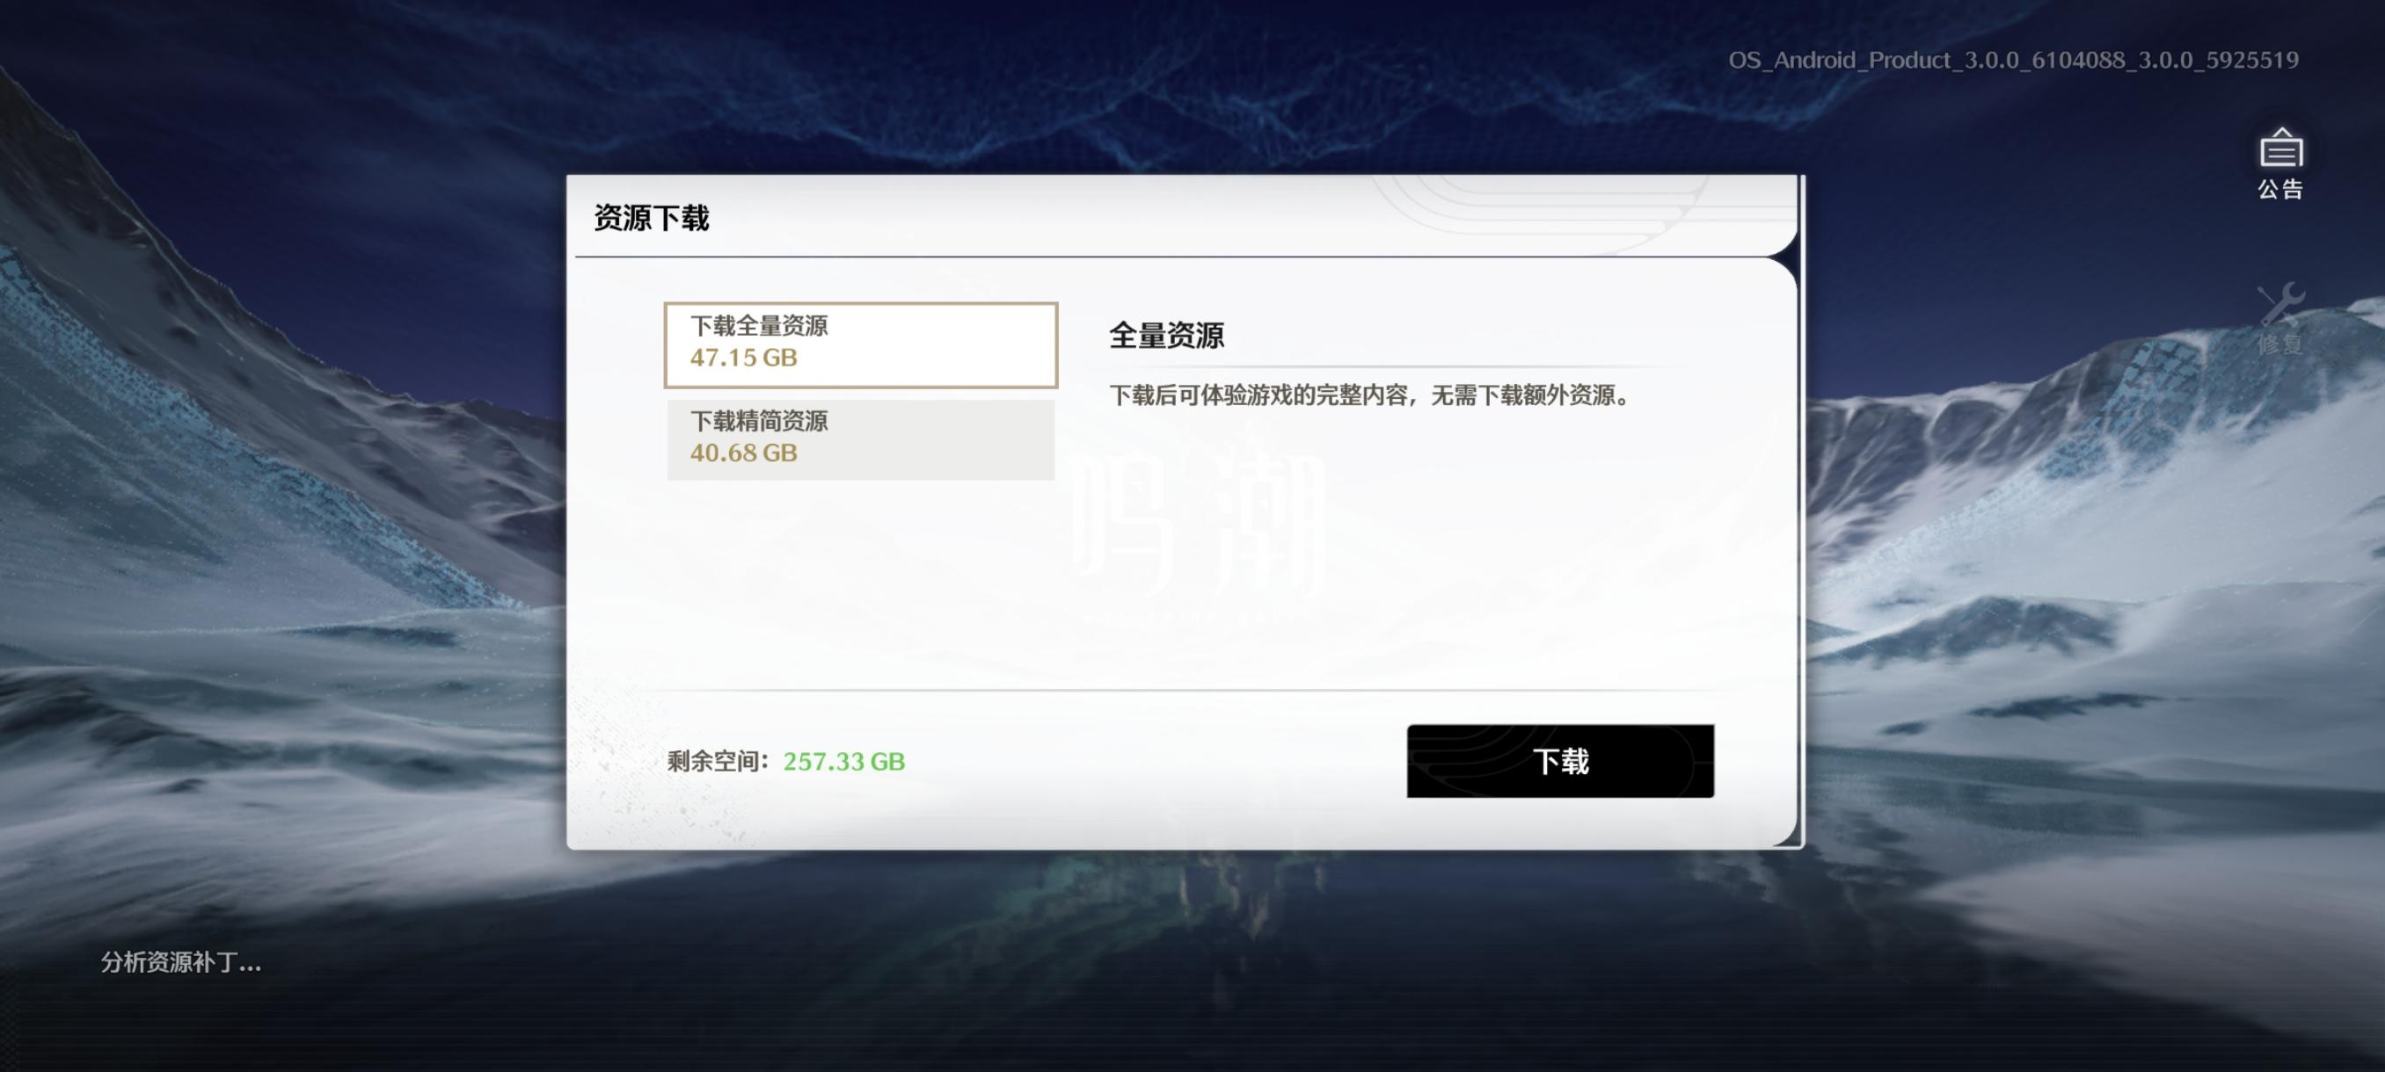Click the description text about 完整内容

[x=1369, y=396]
